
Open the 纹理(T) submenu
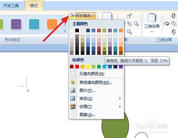[96, 107]
